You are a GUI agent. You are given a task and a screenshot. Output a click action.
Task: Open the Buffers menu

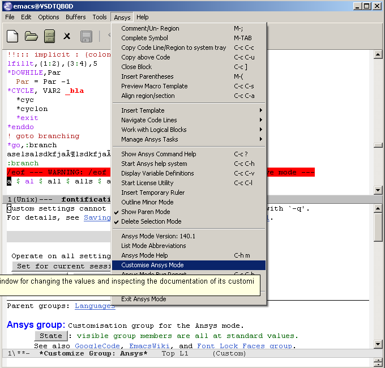[76, 17]
